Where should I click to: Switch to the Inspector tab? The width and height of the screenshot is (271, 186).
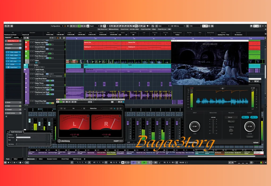tap(8, 37)
